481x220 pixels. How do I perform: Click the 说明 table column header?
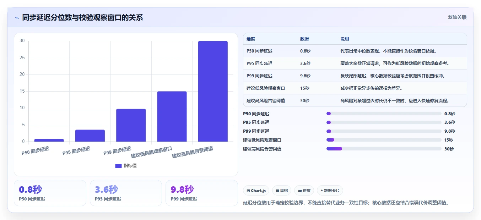pos(345,39)
